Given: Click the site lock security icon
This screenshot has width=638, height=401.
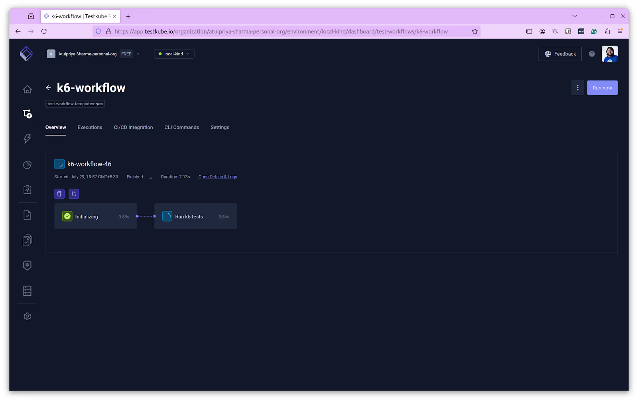Looking at the screenshot, I should (108, 31).
